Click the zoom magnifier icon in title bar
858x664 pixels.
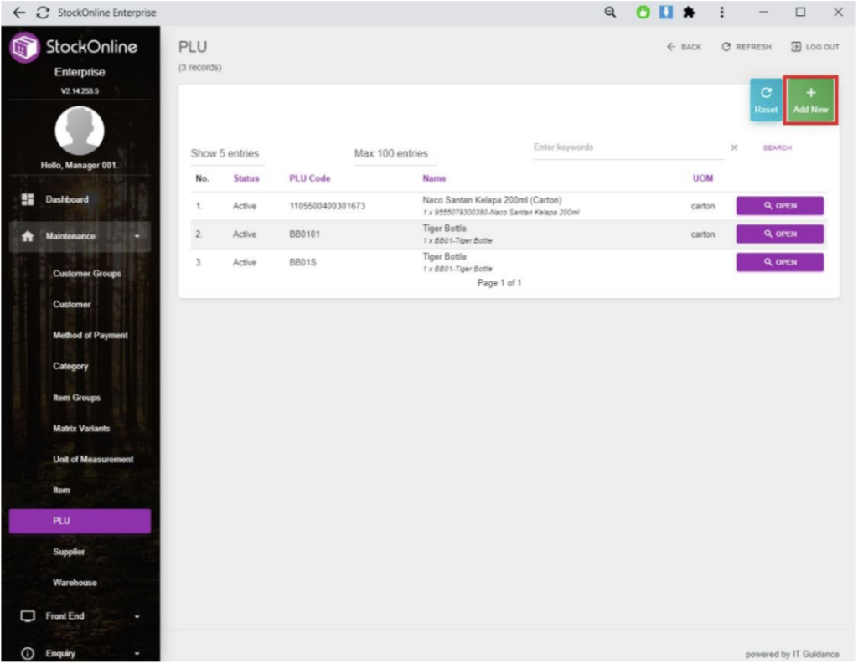pyautogui.click(x=611, y=13)
